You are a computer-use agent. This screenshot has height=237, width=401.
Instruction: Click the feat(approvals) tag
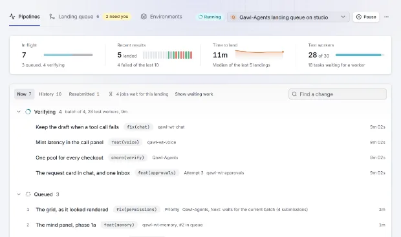coord(157,173)
